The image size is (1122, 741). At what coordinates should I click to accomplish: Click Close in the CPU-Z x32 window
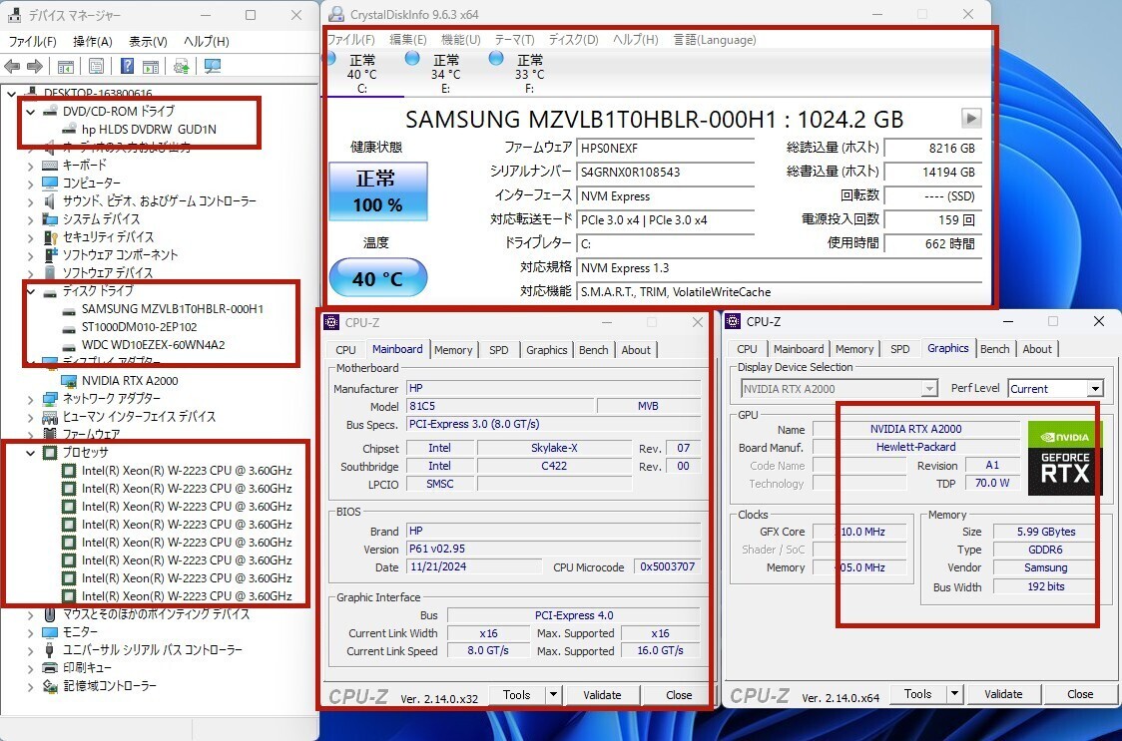tap(679, 694)
